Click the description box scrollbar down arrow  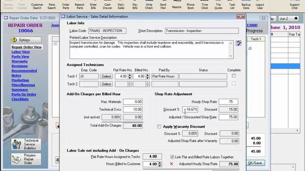231,56
